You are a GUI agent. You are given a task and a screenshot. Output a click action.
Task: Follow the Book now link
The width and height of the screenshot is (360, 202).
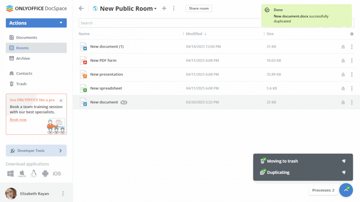pos(18,120)
